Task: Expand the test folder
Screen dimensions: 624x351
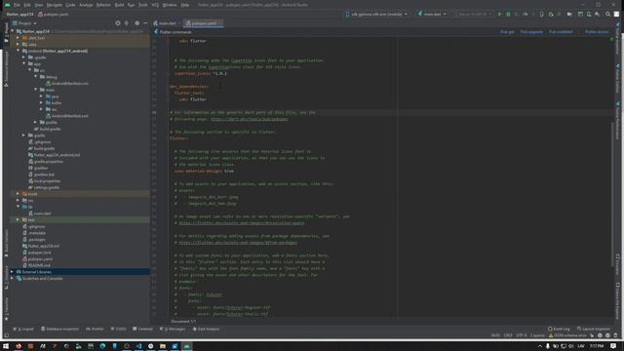Action: [x=18, y=219]
